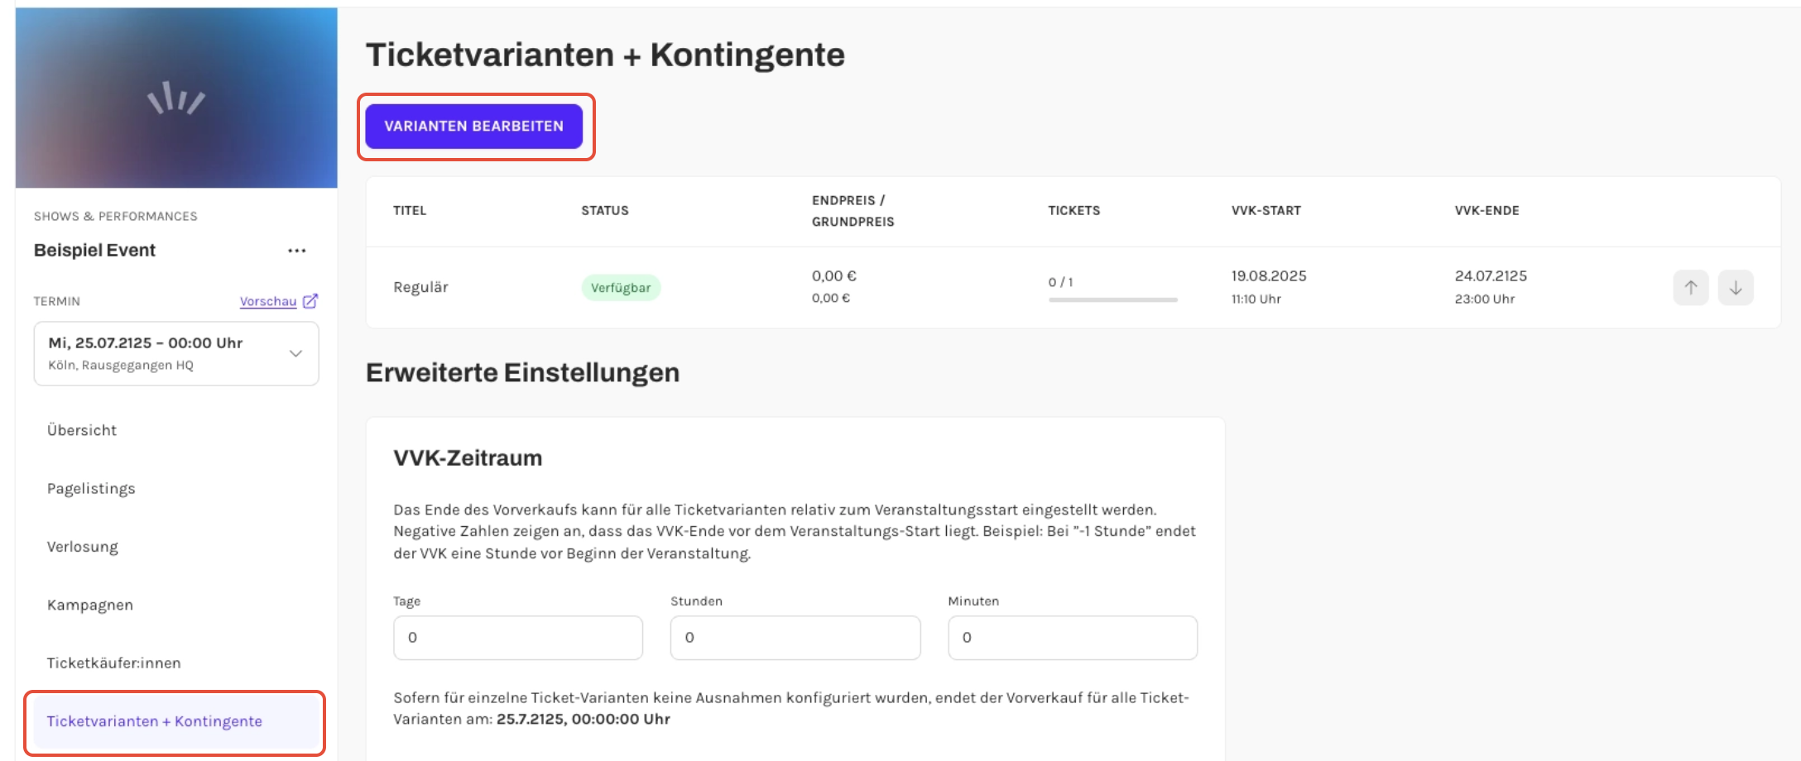The height and width of the screenshot is (761, 1801).
Task: Focus the Tage input field
Action: [x=518, y=638]
